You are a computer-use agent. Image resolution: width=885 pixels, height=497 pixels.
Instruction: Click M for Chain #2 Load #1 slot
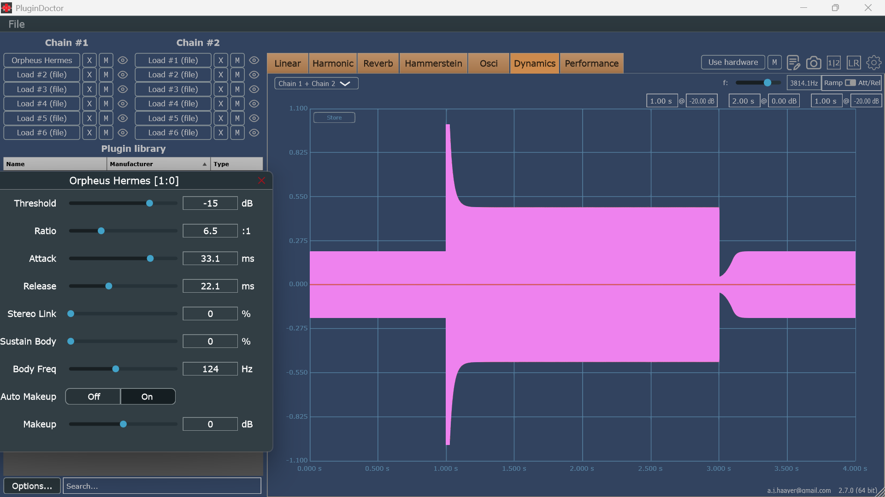click(x=237, y=60)
